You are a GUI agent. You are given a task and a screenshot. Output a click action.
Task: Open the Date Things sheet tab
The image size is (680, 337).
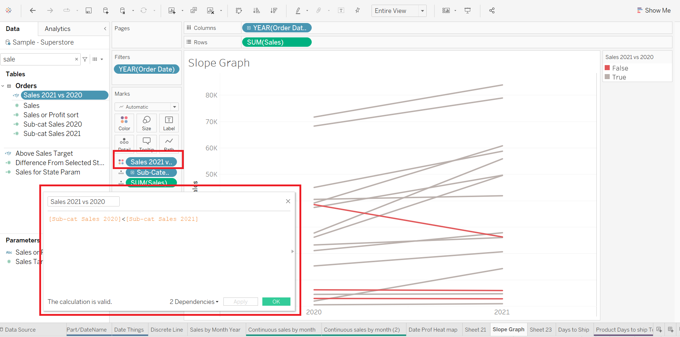(x=129, y=329)
